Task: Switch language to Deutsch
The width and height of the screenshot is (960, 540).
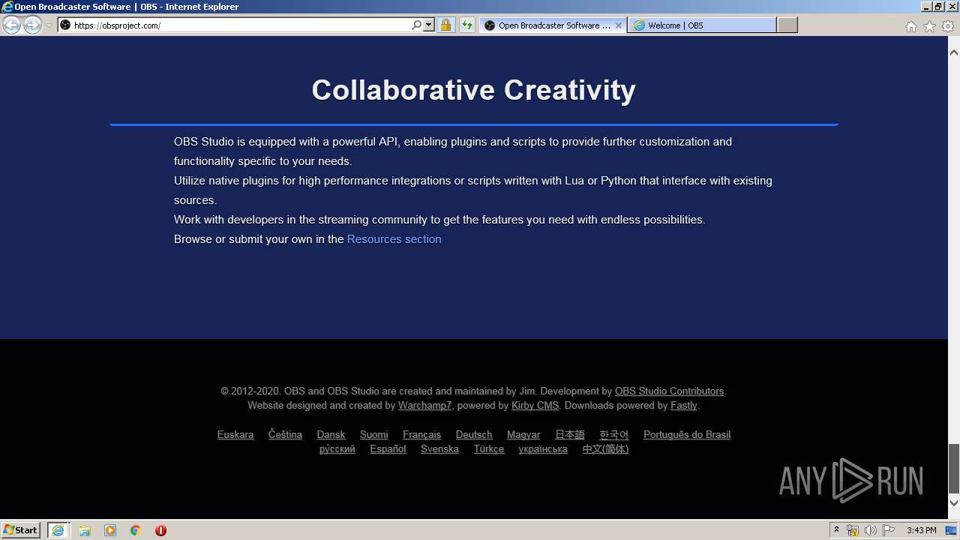Action: 474,435
